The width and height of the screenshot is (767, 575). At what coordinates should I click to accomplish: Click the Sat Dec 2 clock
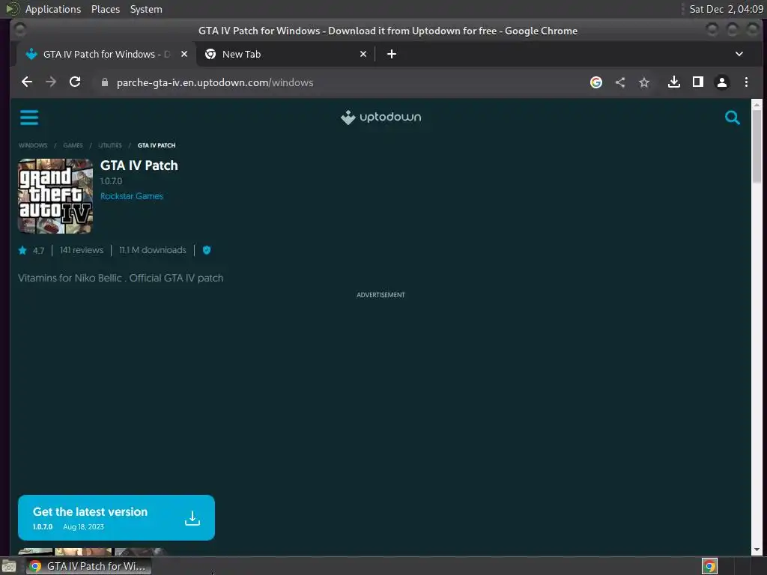coord(726,9)
